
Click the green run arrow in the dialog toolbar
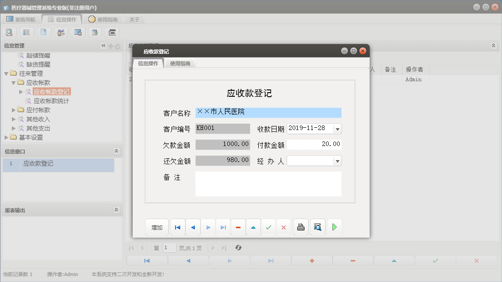click(x=334, y=227)
